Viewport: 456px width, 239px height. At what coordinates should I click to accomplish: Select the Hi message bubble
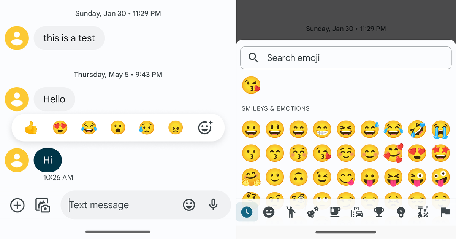(x=48, y=160)
